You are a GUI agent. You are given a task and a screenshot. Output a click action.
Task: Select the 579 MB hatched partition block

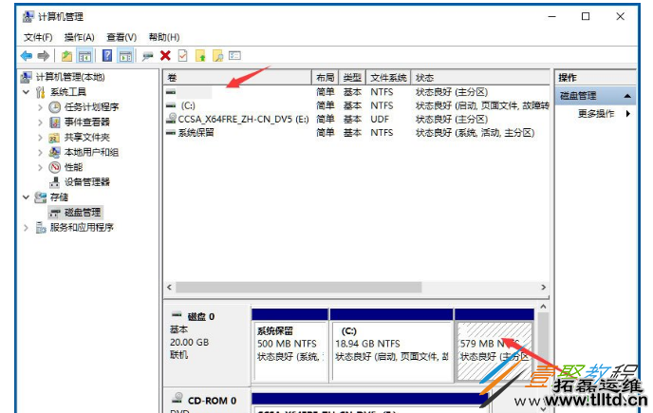pyautogui.click(x=494, y=345)
